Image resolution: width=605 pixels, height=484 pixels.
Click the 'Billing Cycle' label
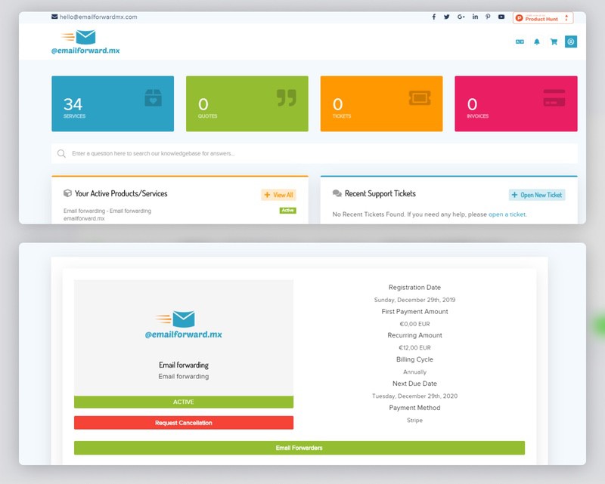414,359
